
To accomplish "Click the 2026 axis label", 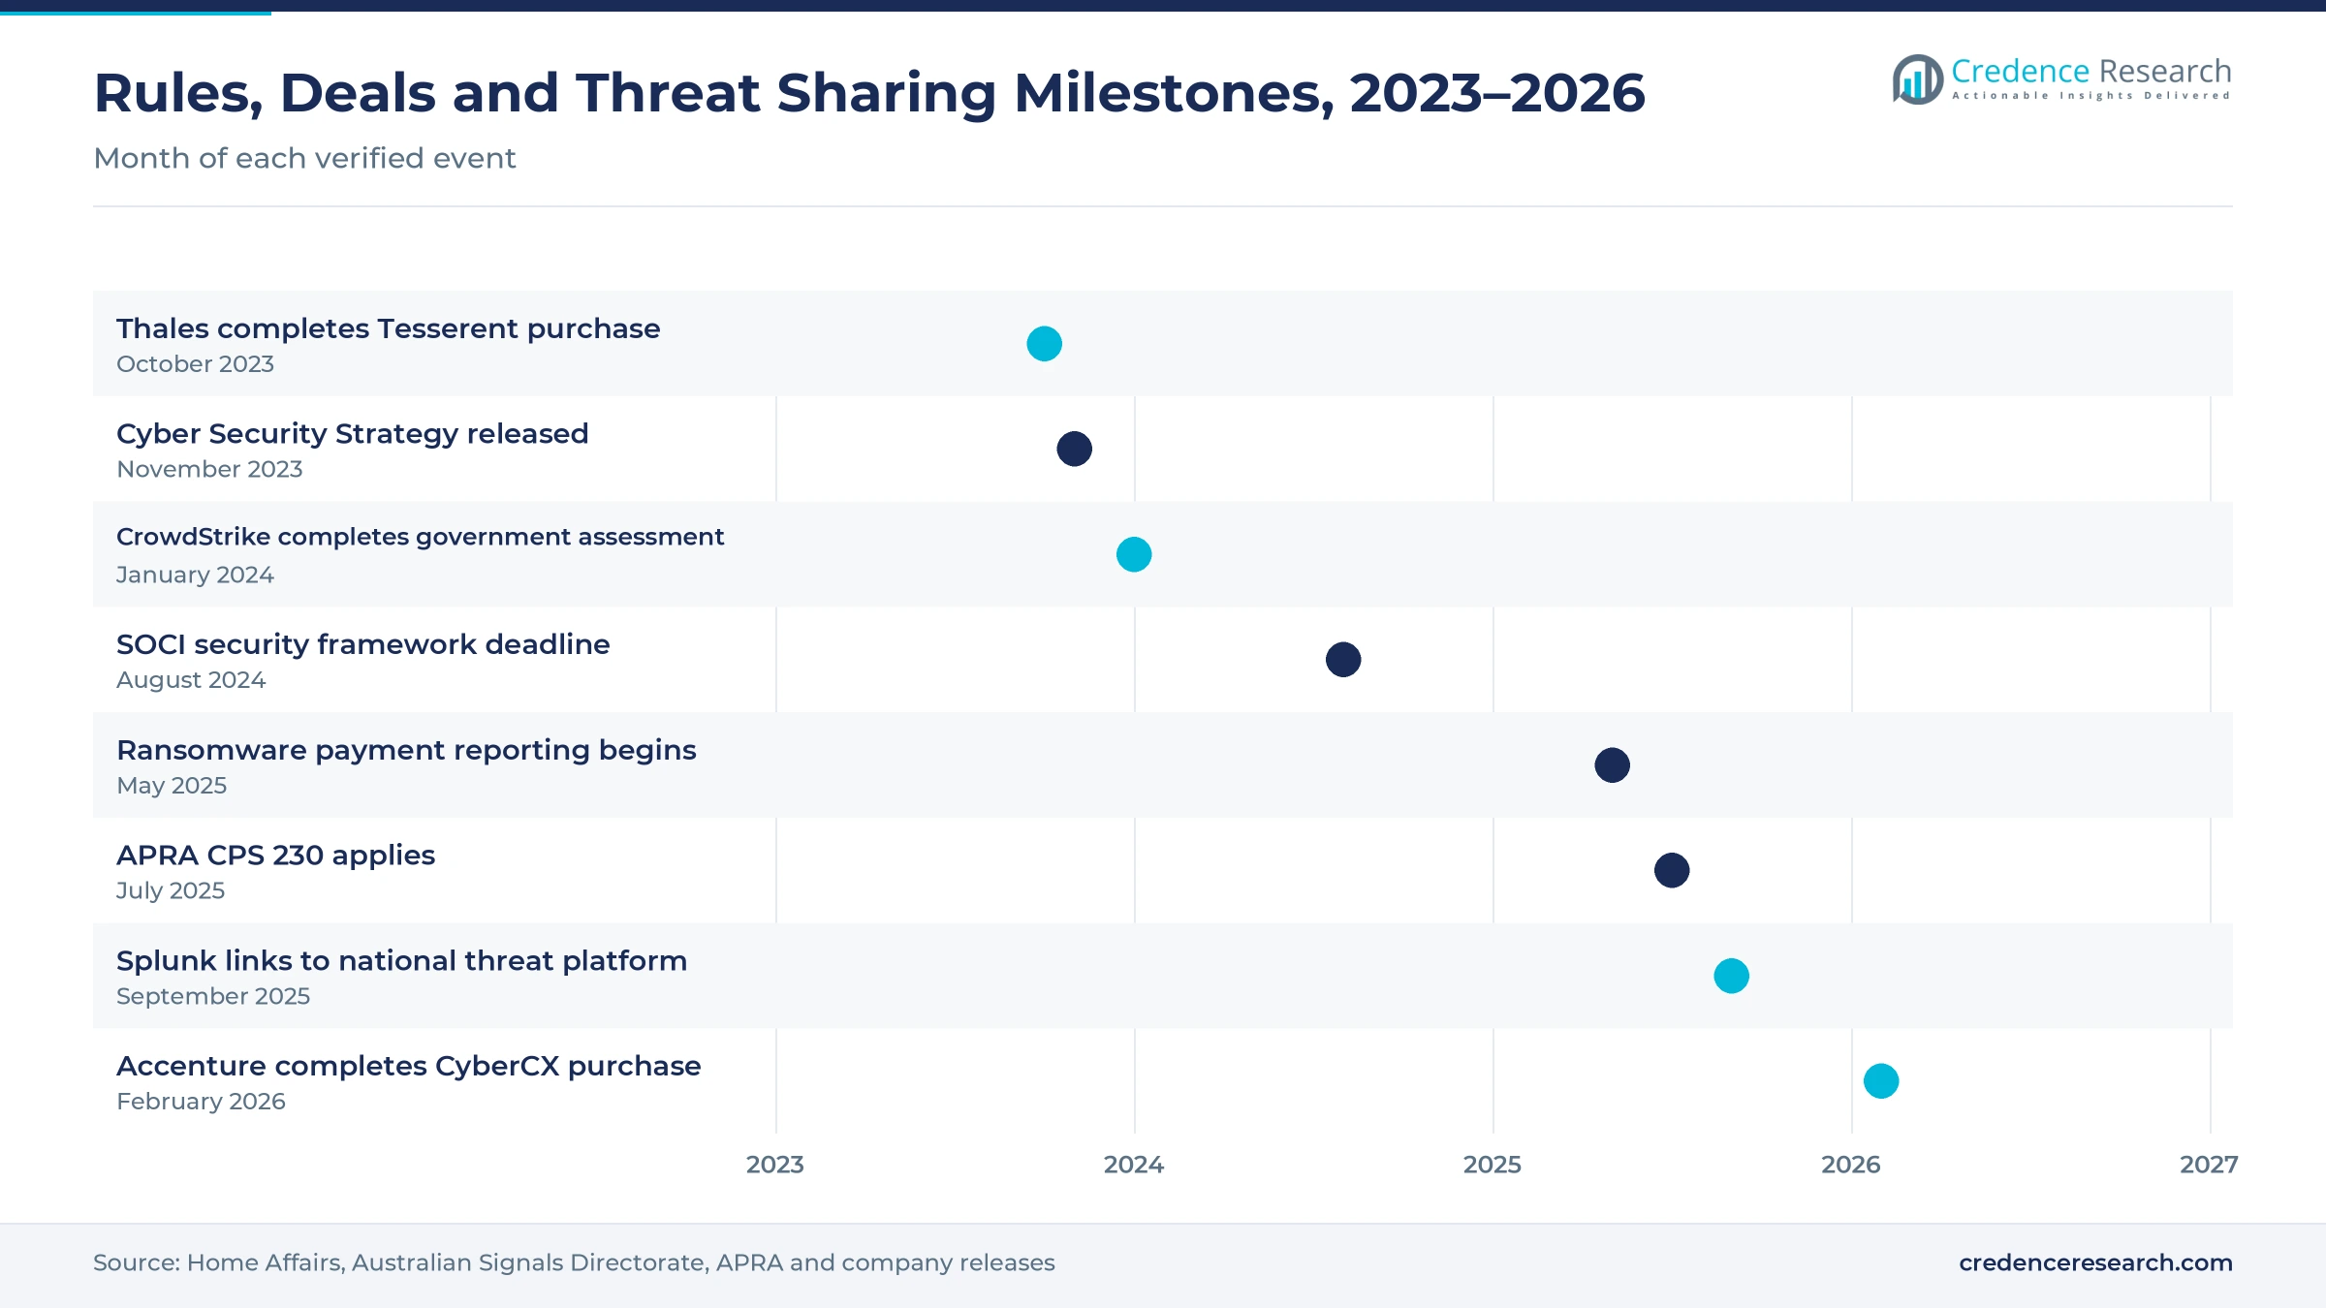I will (x=1851, y=1165).
